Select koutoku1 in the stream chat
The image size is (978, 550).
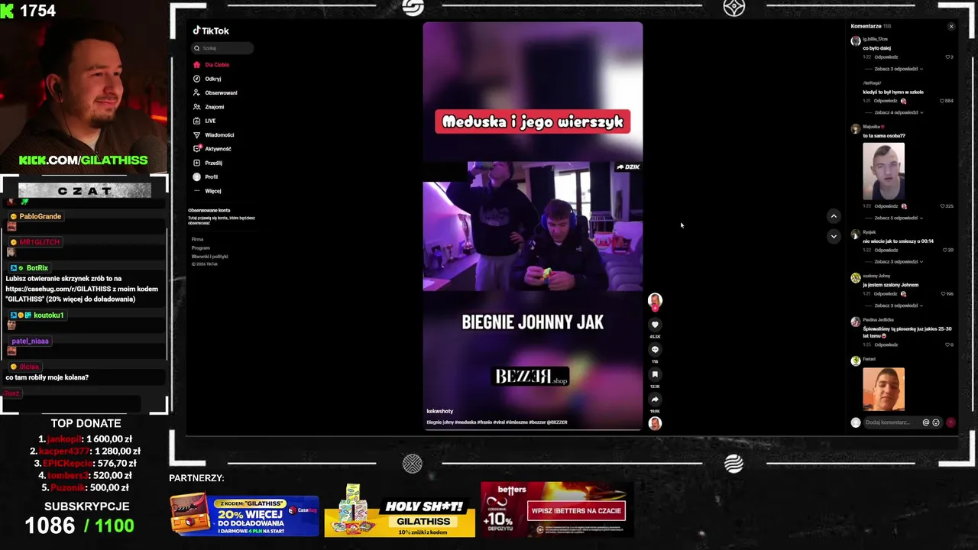coord(49,315)
